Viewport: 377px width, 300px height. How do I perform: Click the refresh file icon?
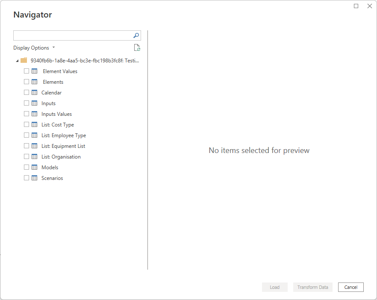coord(137,47)
